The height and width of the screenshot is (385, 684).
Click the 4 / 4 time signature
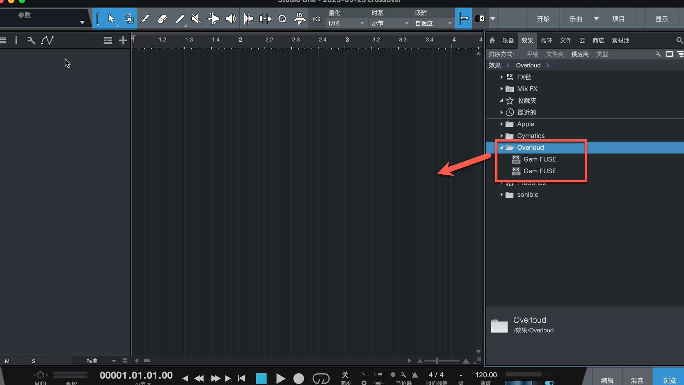click(x=436, y=375)
